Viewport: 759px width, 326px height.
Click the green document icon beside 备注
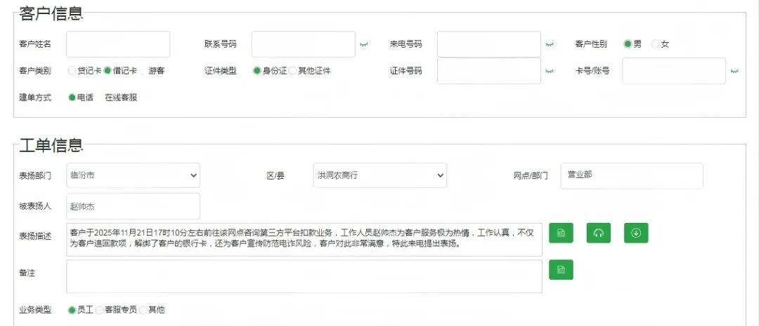561,270
